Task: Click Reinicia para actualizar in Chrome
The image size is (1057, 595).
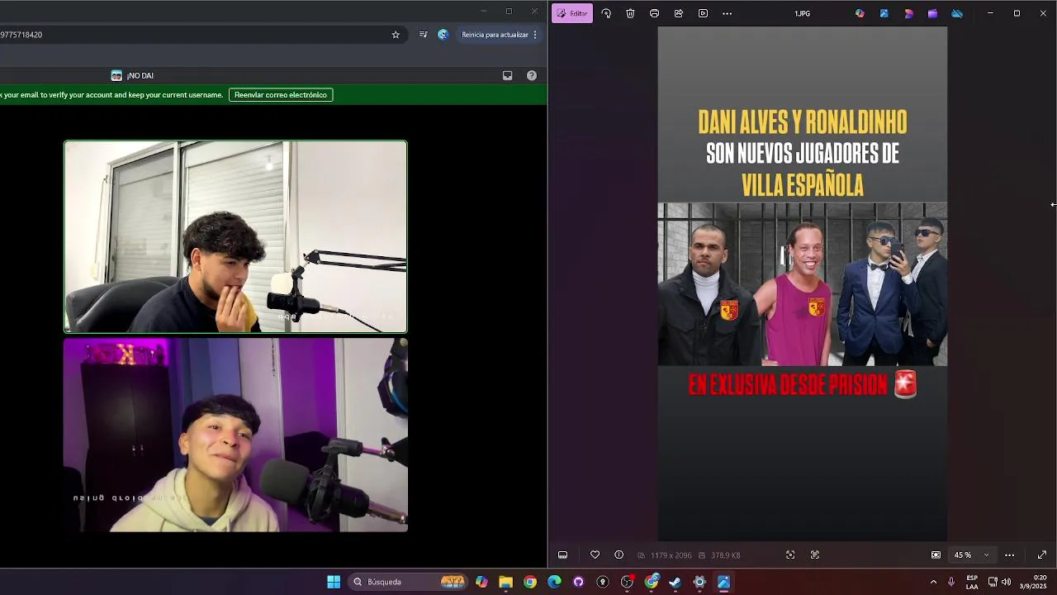Action: (495, 35)
